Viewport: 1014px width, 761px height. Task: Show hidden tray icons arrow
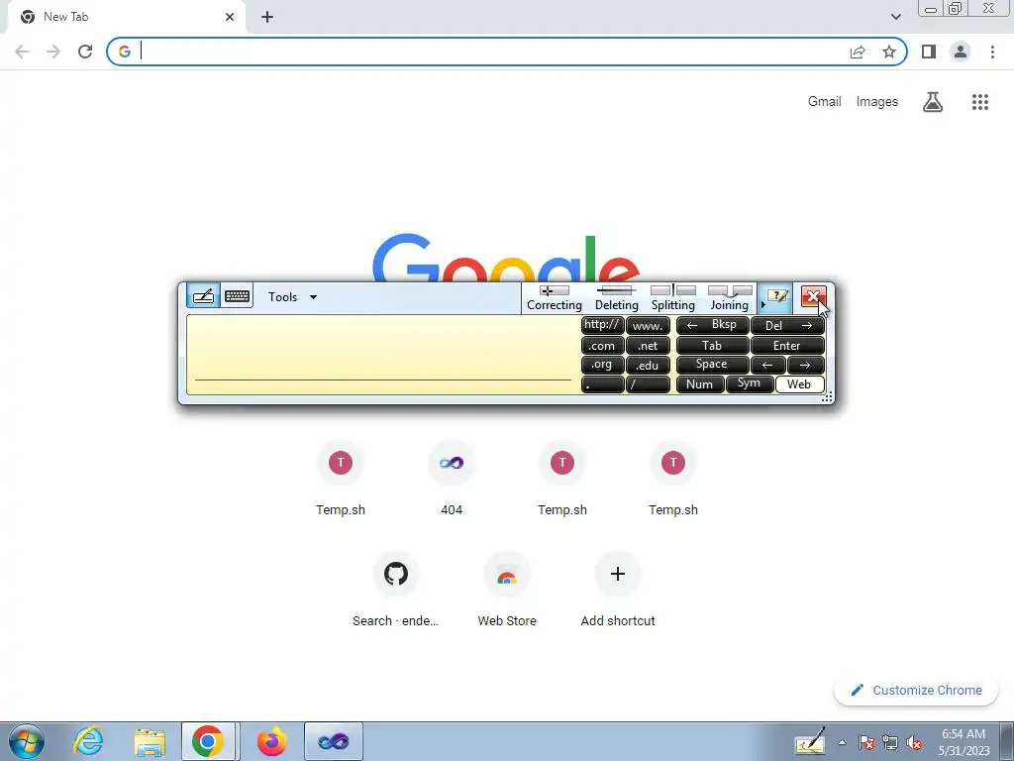tap(842, 743)
